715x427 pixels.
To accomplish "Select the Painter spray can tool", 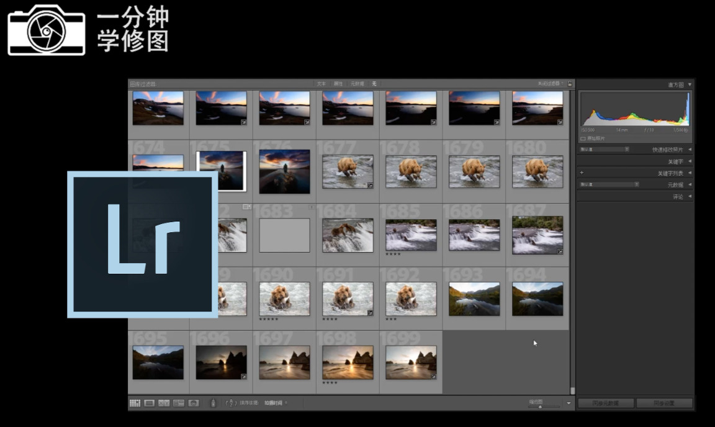I will [x=213, y=403].
